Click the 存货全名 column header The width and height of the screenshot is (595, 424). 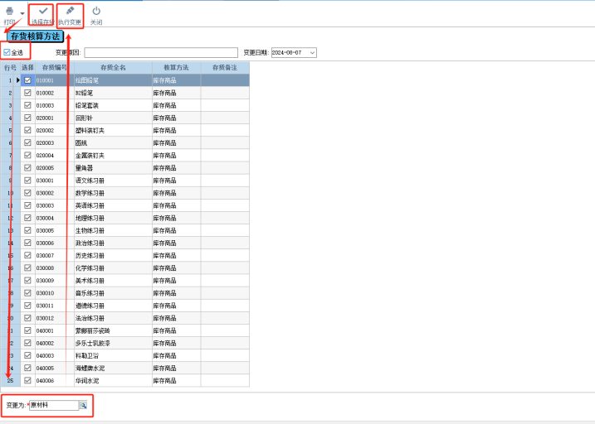pyautogui.click(x=113, y=68)
